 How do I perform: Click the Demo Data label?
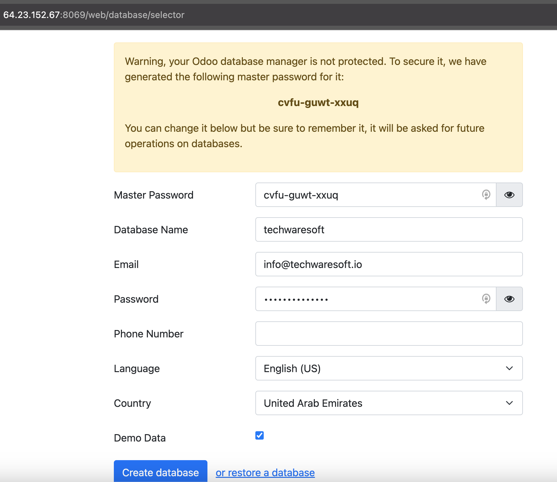140,438
